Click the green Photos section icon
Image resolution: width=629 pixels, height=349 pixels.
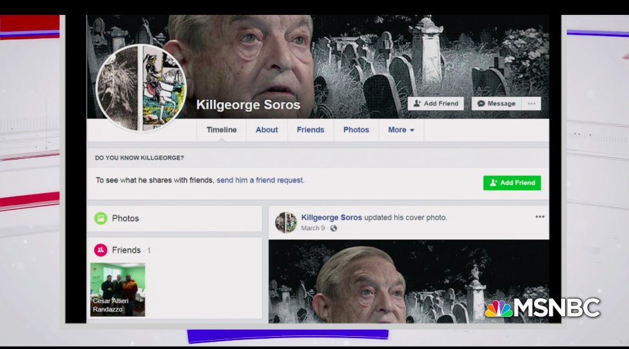(101, 218)
